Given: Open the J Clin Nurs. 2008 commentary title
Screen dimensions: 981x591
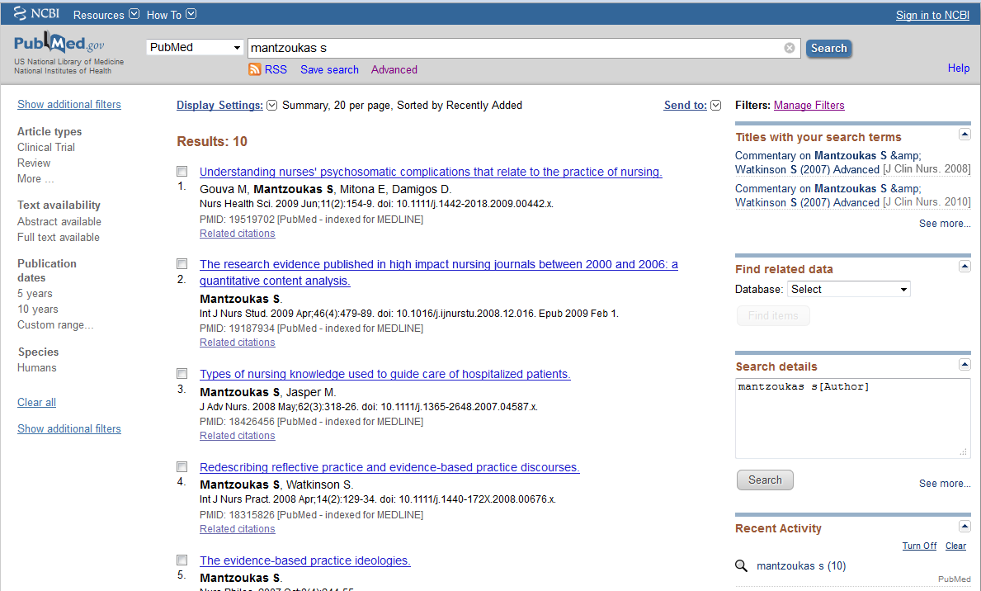Looking at the screenshot, I should [x=828, y=162].
